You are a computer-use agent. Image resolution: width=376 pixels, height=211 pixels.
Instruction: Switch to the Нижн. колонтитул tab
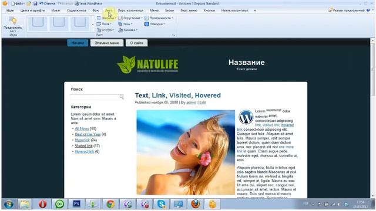click(x=234, y=11)
